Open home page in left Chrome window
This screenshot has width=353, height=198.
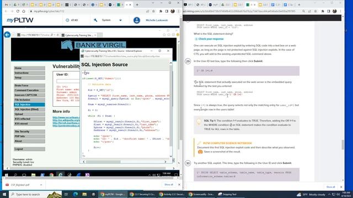tap(24, 11)
